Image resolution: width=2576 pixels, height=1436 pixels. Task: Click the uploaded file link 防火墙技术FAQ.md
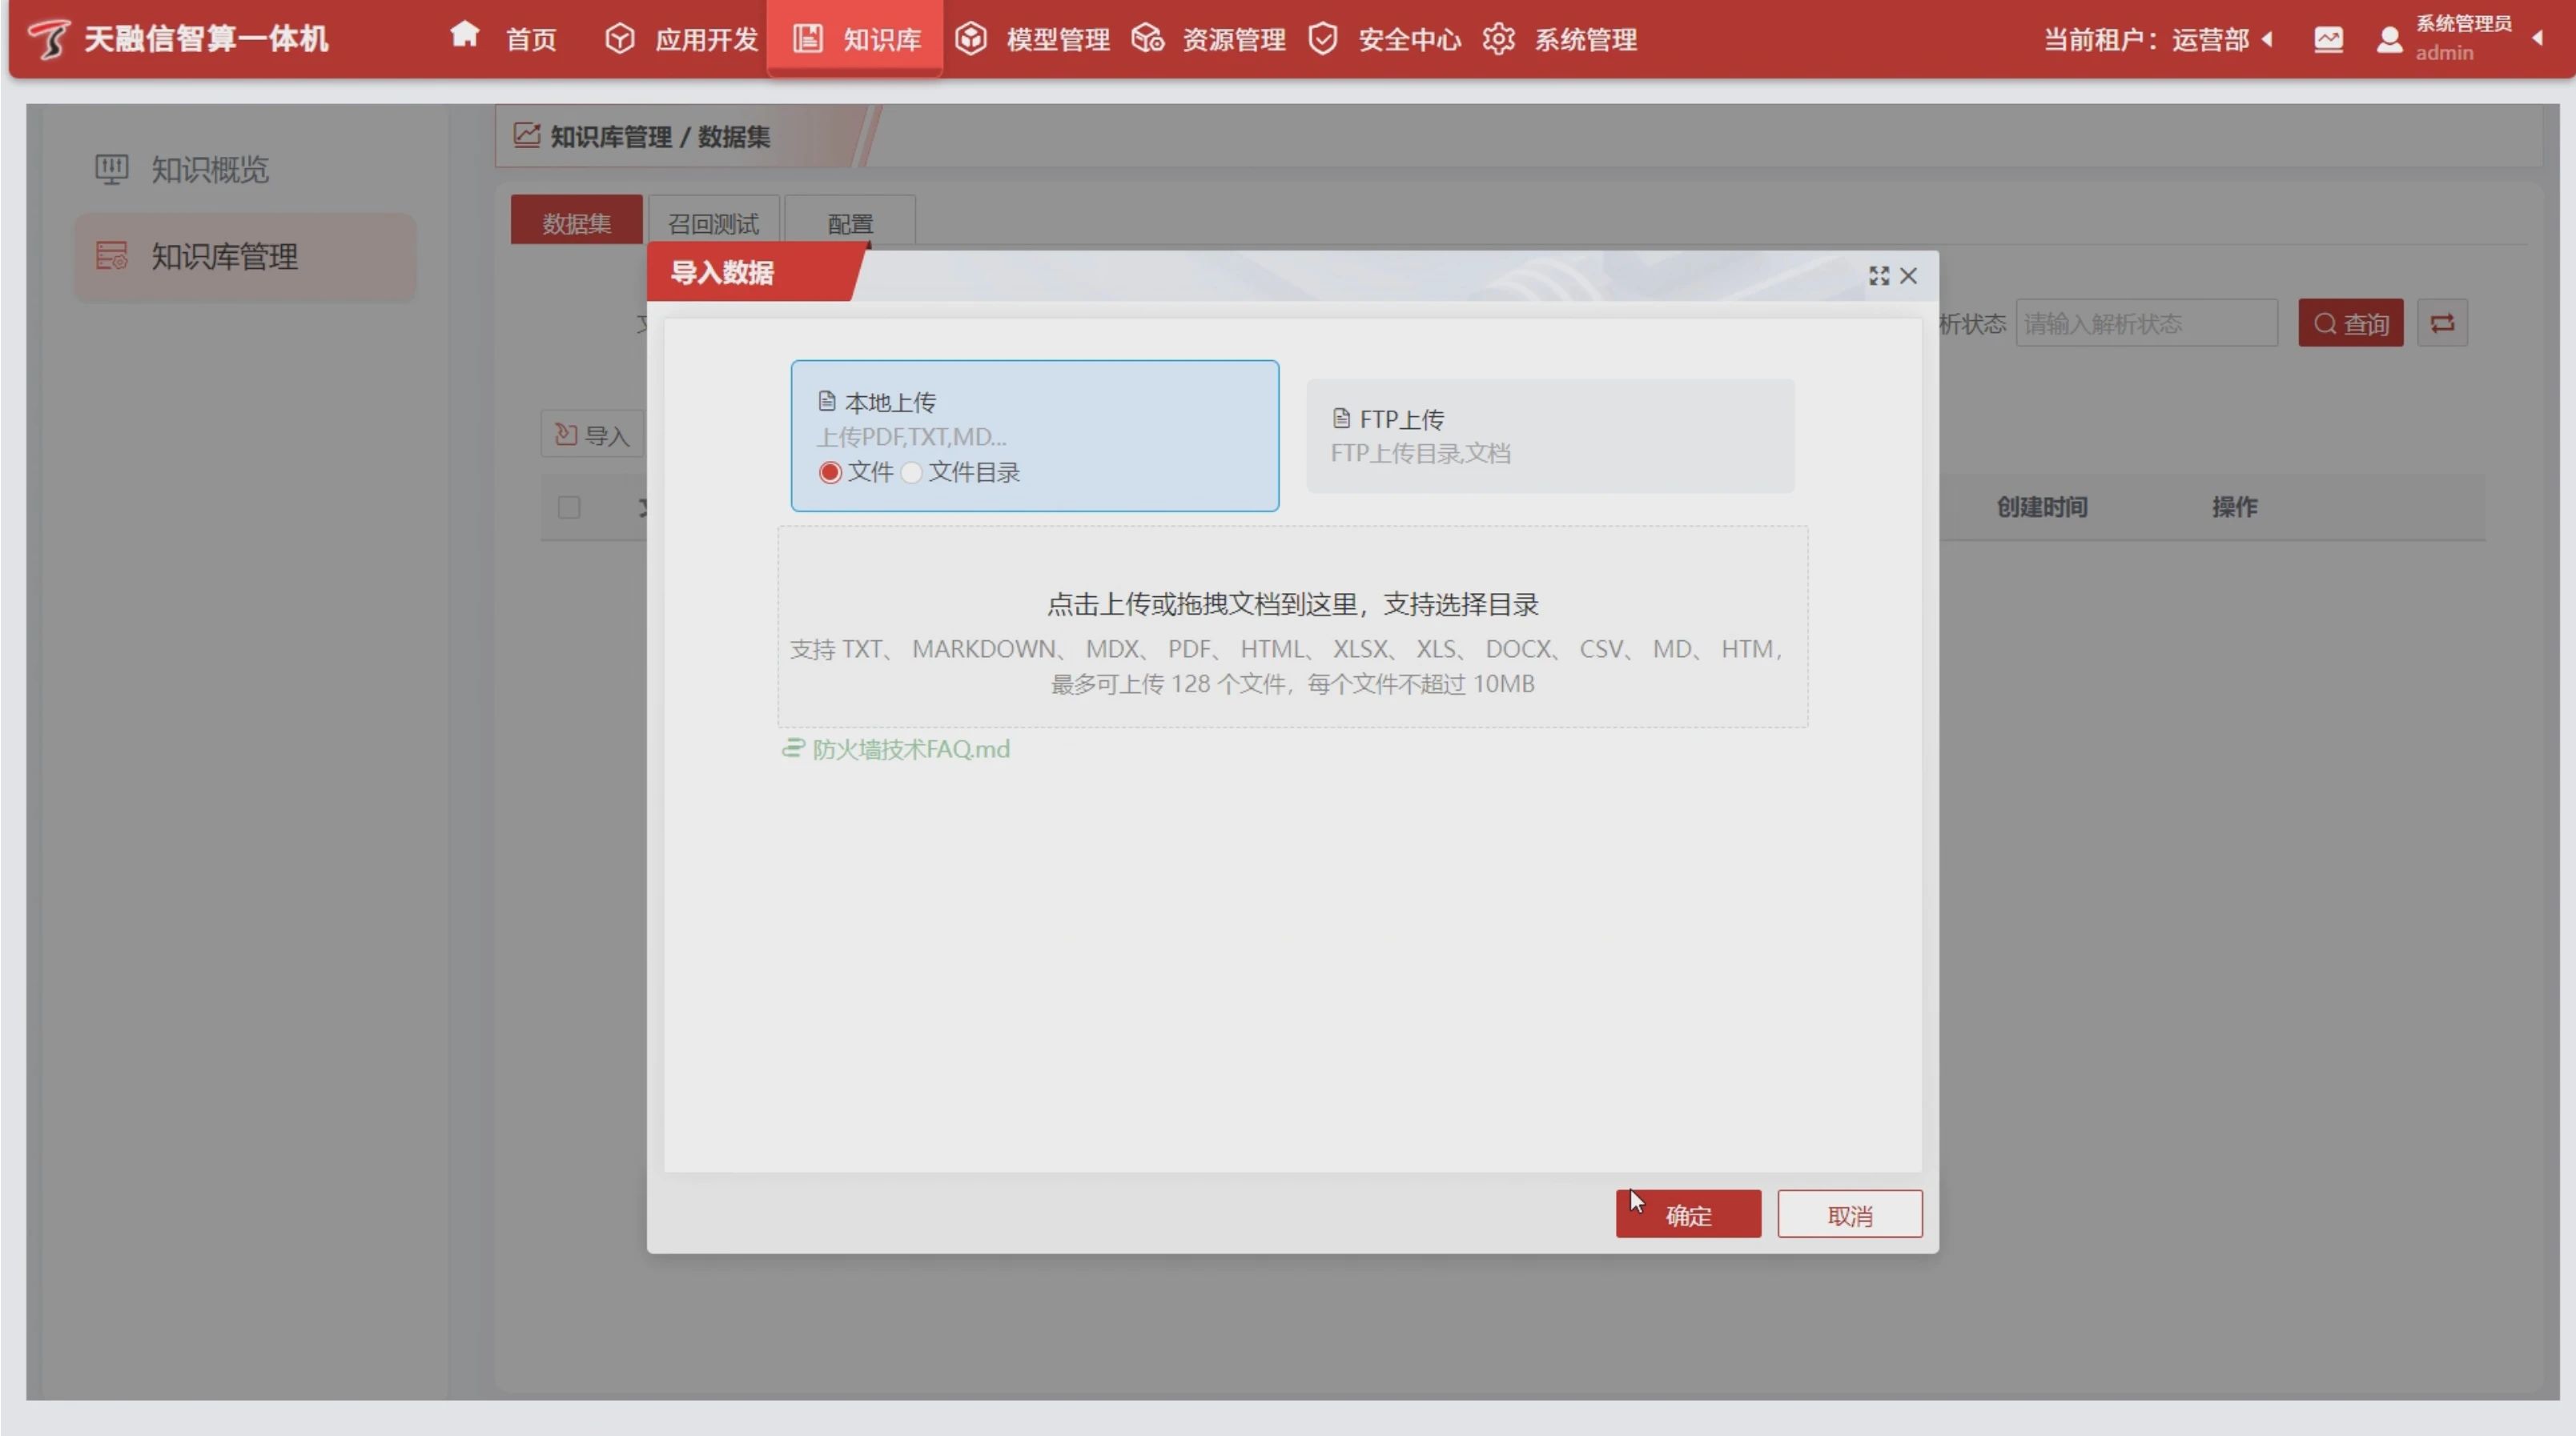tap(910, 749)
